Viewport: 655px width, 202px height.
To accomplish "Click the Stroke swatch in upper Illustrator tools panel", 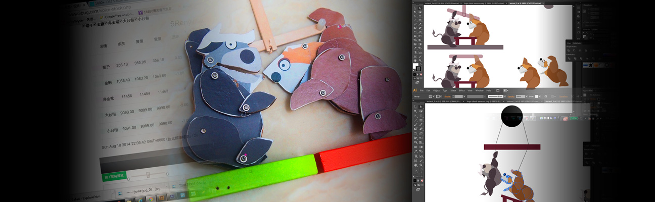I will (418, 69).
